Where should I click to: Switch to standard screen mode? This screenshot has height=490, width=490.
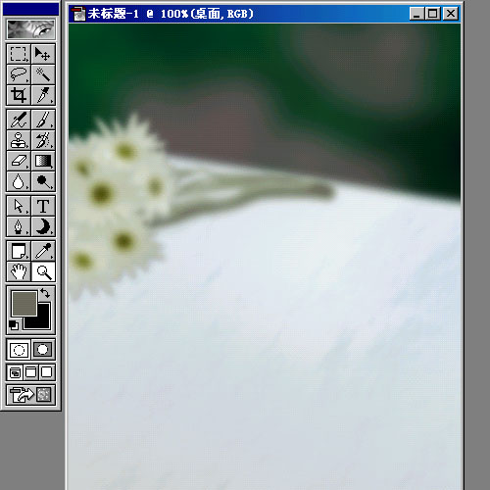[x=15, y=372]
